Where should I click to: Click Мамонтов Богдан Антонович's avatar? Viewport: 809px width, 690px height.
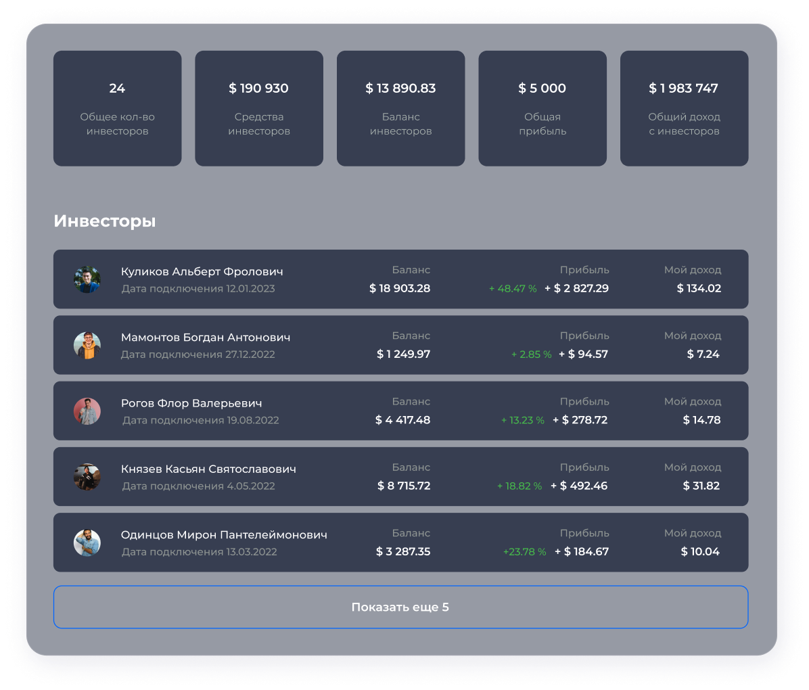point(87,345)
